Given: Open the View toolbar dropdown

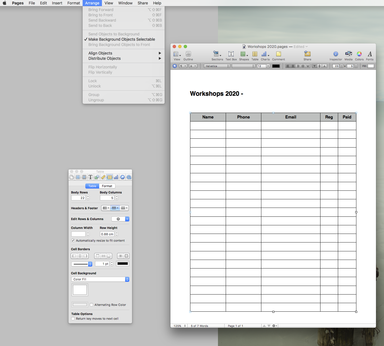Looking at the screenshot, I should (177, 56).
